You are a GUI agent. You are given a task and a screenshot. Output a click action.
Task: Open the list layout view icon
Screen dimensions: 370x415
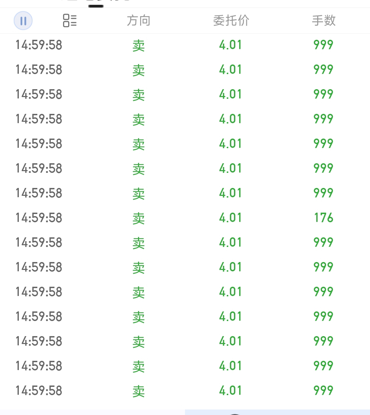70,21
